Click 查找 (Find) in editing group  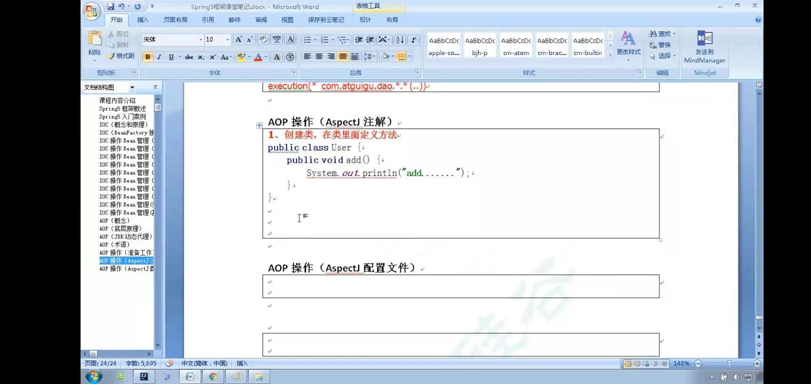[662, 34]
